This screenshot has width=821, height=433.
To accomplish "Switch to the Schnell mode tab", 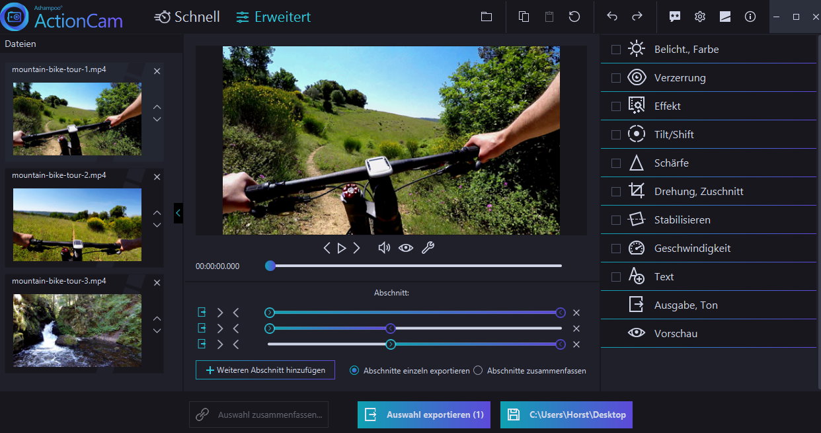I will pyautogui.click(x=187, y=17).
